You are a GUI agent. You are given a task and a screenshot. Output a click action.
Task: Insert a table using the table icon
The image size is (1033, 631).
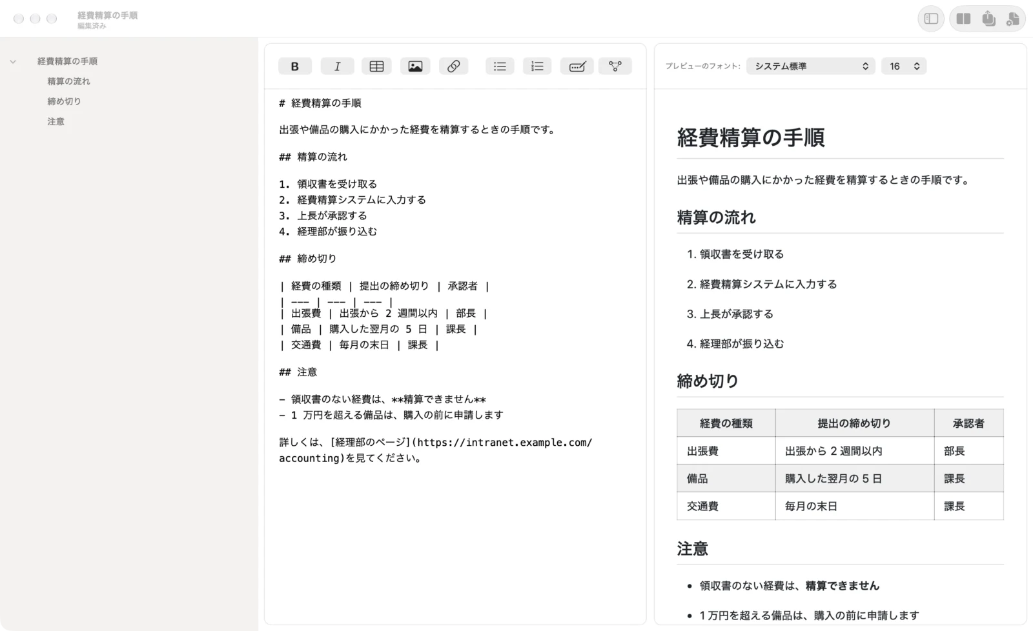coord(376,66)
